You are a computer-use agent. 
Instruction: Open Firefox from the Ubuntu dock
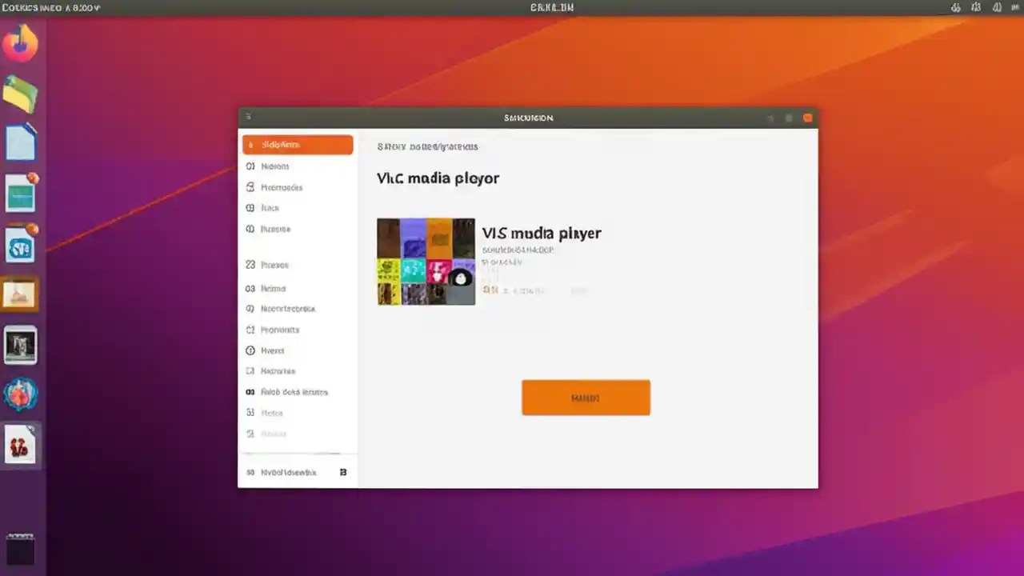pyautogui.click(x=21, y=43)
